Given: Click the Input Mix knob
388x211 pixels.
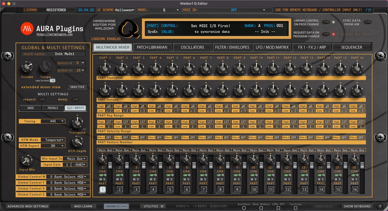Looking at the screenshot, I should (x=27, y=160).
